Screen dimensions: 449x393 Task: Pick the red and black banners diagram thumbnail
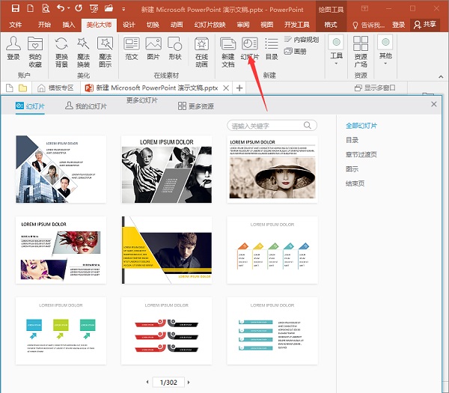click(167, 331)
